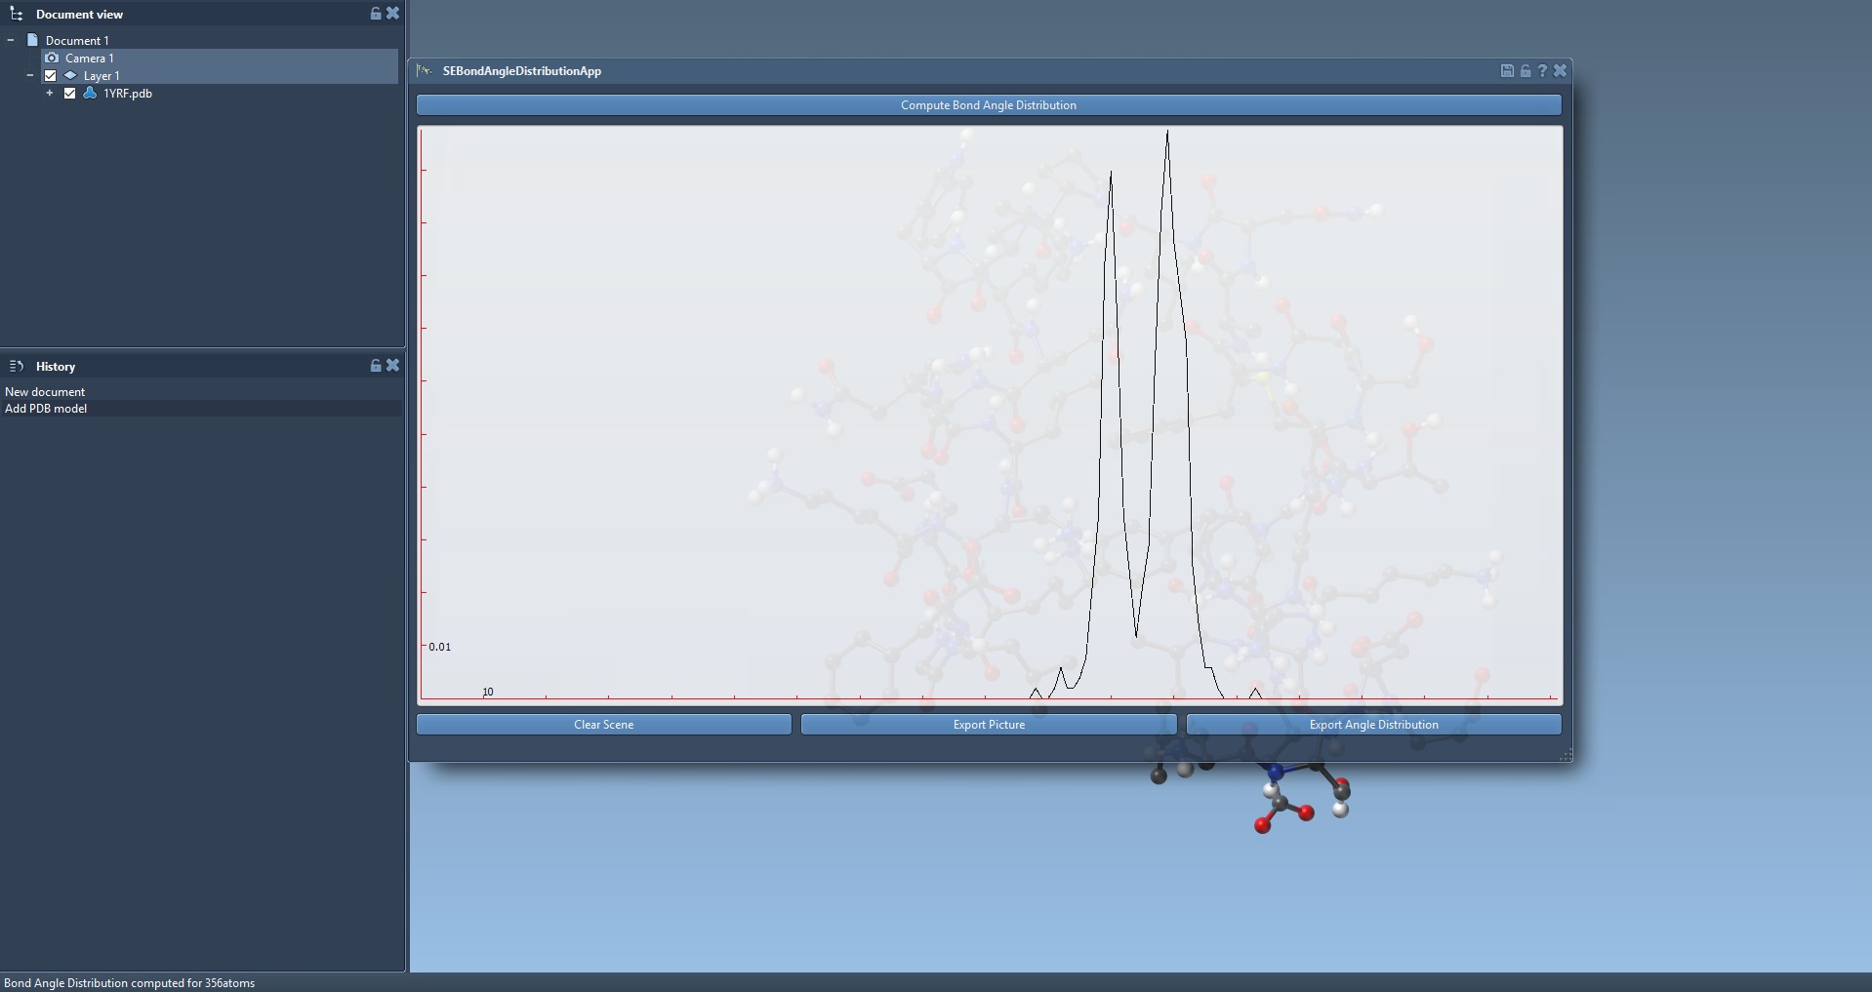This screenshot has width=1872, height=992.
Task: Click Compute Bond Angle Distribution button
Action: [988, 105]
